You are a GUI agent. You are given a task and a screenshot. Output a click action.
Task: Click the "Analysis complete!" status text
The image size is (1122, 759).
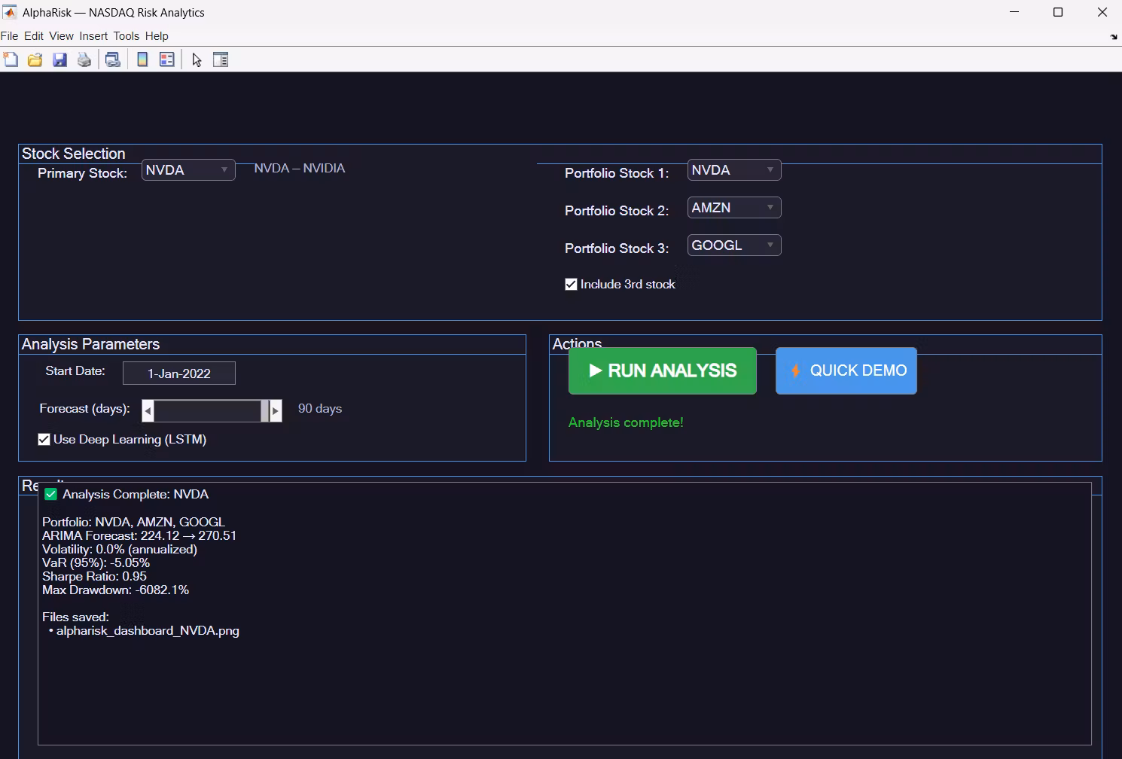click(x=626, y=422)
